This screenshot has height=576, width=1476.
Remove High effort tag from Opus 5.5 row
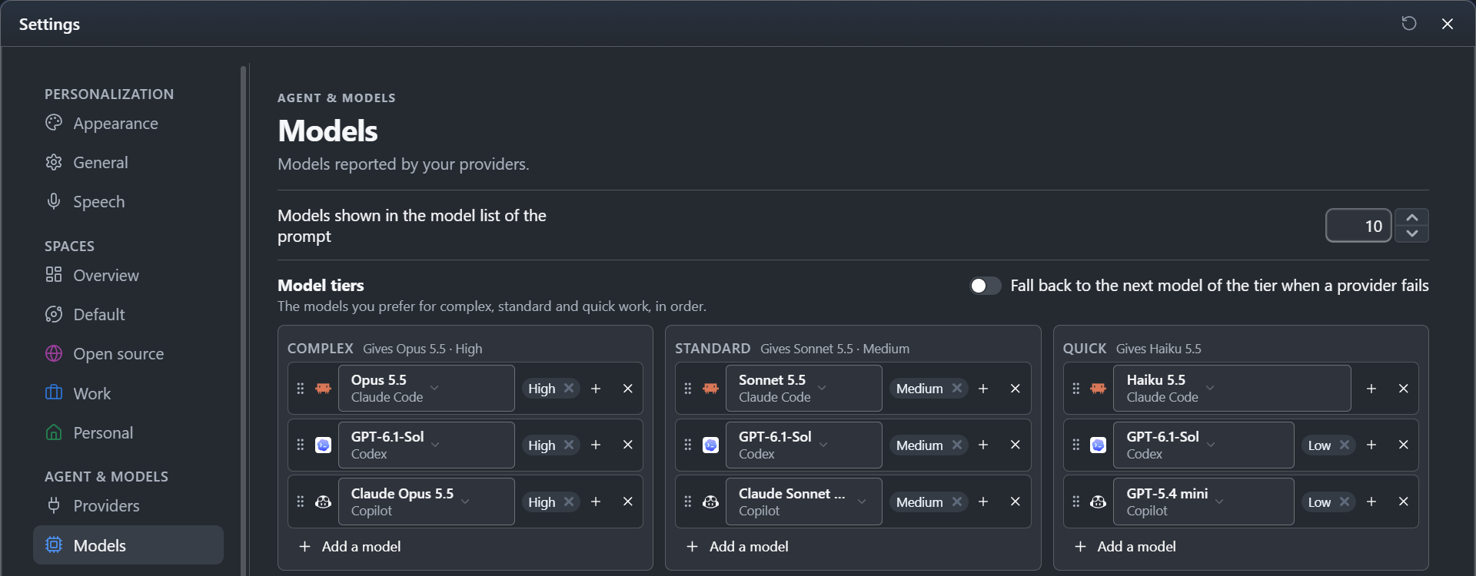[x=569, y=388]
